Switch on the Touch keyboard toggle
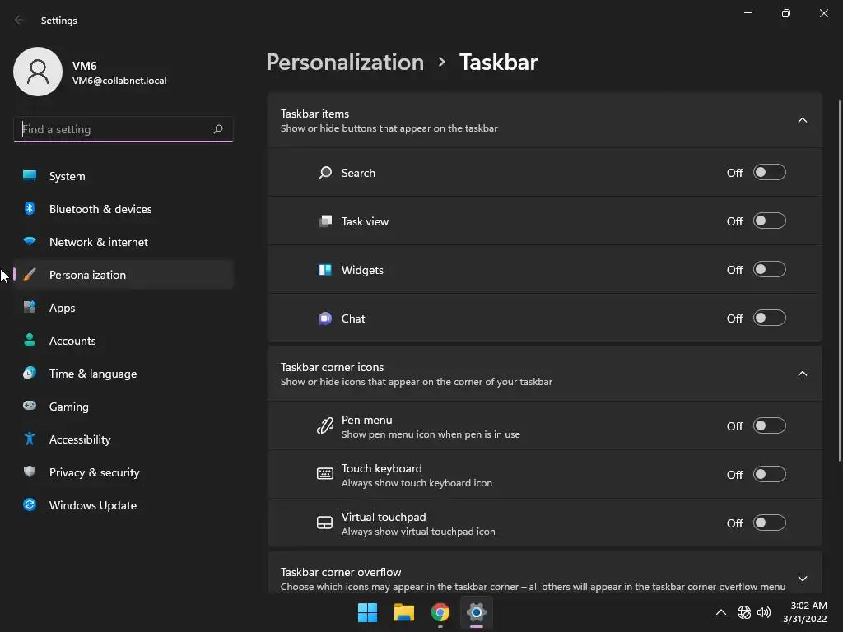The image size is (843, 632). (x=770, y=475)
